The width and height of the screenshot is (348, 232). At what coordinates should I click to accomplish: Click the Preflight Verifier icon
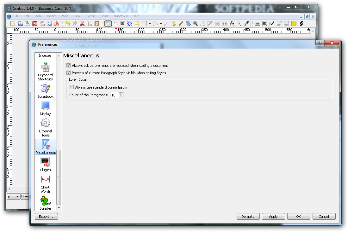tap(49, 24)
